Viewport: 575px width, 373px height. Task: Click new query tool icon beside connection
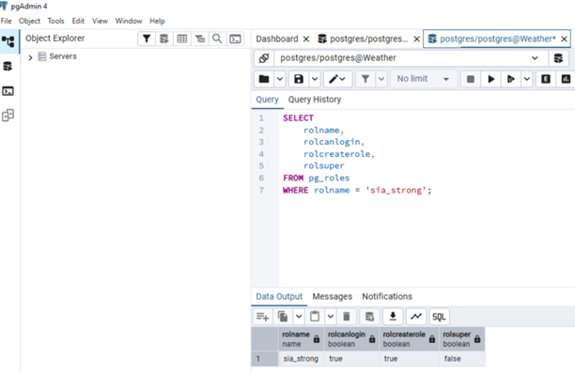click(x=558, y=58)
